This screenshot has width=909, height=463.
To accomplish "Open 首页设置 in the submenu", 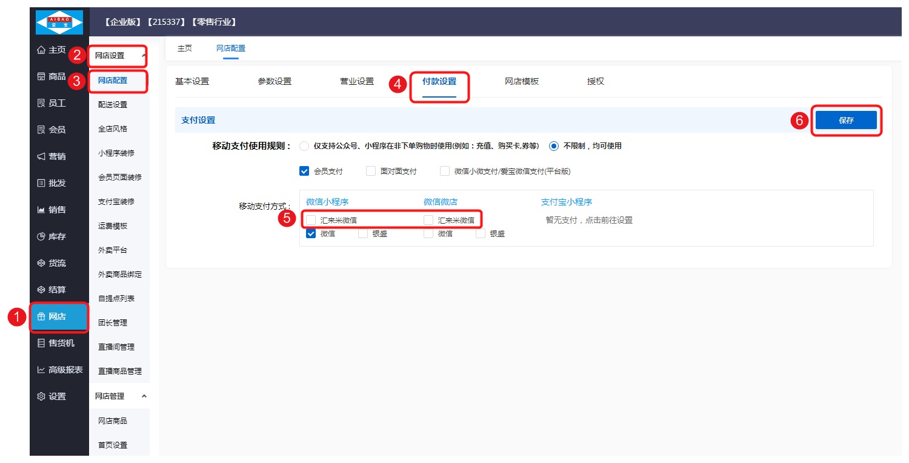I will [x=113, y=445].
